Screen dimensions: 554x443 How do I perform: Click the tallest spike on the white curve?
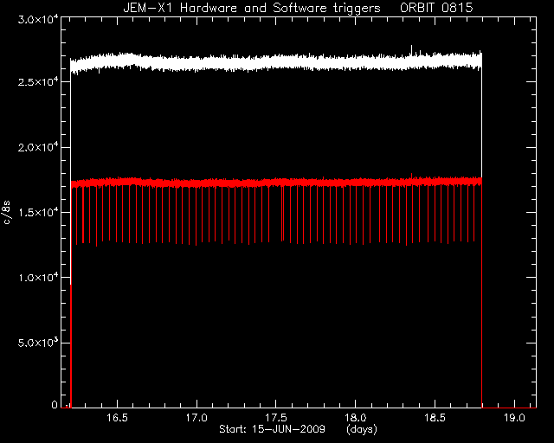pyautogui.click(x=411, y=48)
